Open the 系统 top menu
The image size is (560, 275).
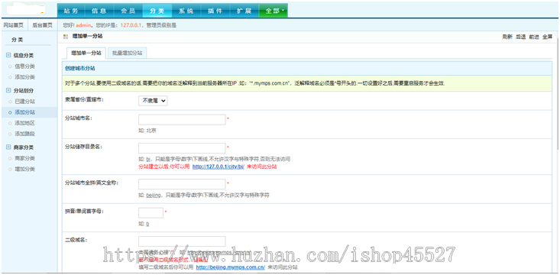point(186,11)
